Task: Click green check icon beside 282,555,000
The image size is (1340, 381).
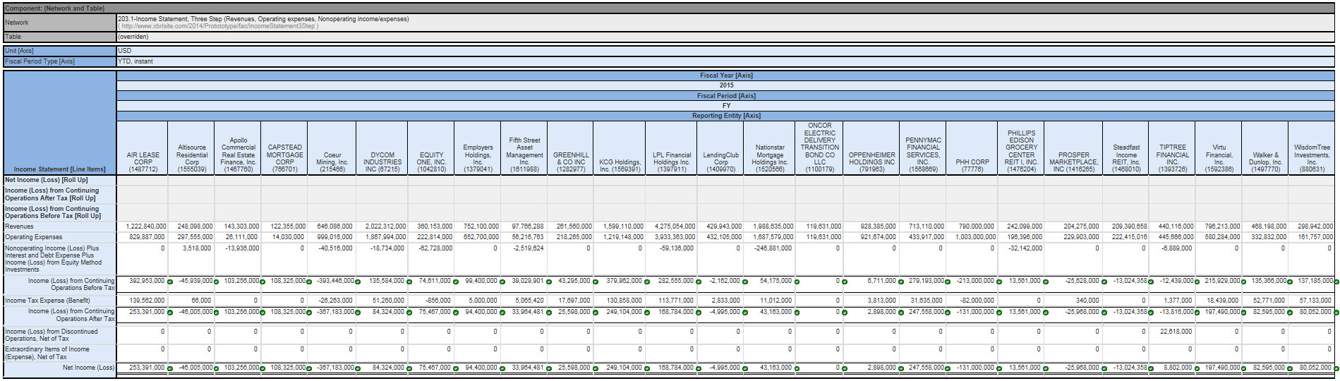Action: (x=699, y=282)
